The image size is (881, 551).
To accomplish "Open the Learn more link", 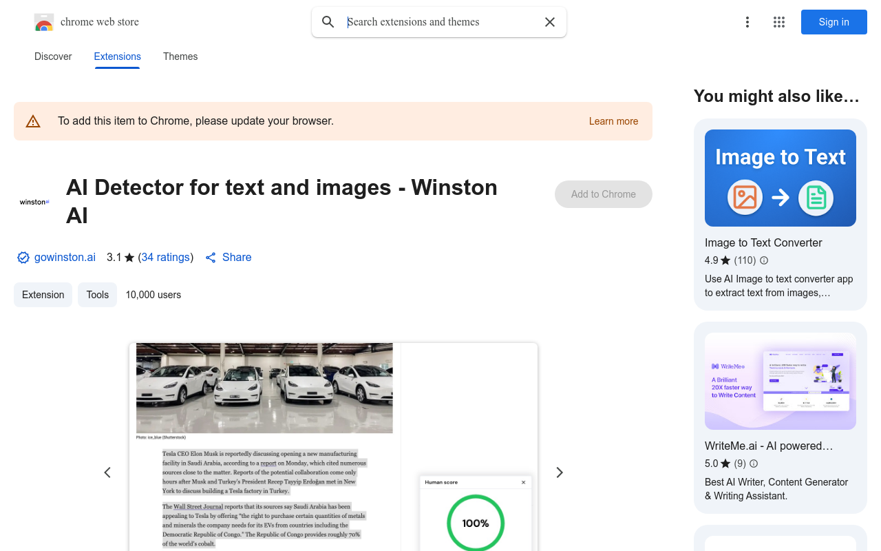I will tap(613, 121).
